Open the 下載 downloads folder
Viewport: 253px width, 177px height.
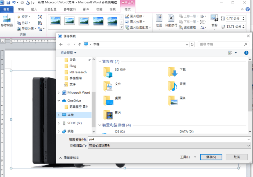click(x=177, y=72)
